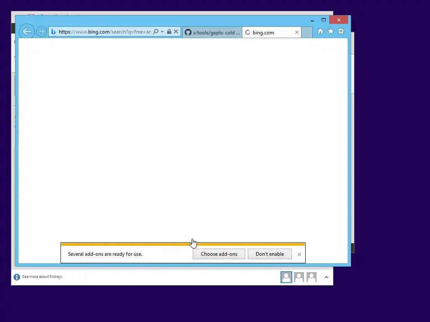This screenshot has width=430, height=322.
Task: Maximize the Internet Explorer window
Action: pos(324,20)
